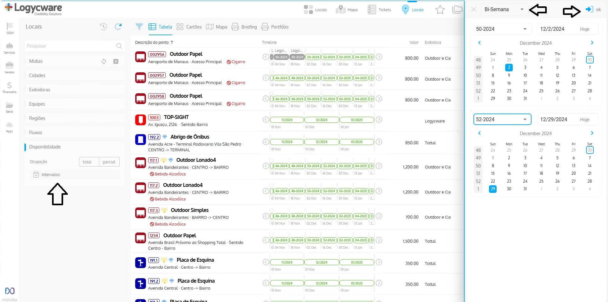Select day 25 in lower December calendar
This screenshot has height=302, width=608.
[x=541, y=181]
